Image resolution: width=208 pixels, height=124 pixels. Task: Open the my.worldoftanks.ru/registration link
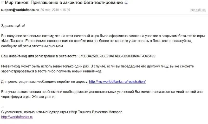tap(117, 82)
